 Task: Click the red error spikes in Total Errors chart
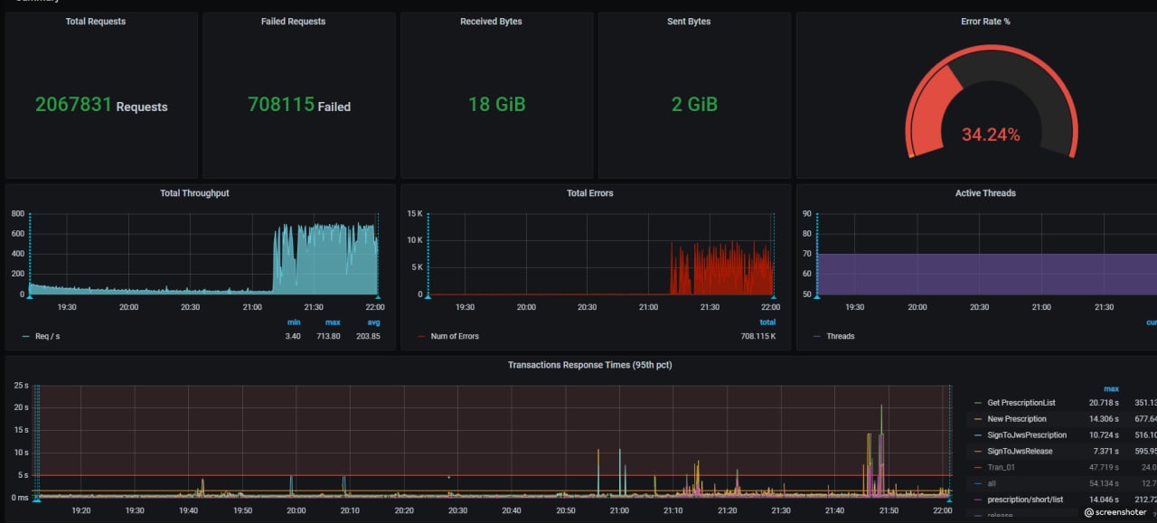[721, 271]
